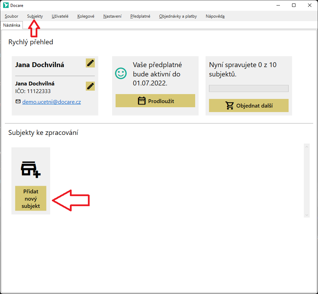Viewport: 318px width, 294px height.
Task: Open the Objednávky a platby menu
Action: 178,16
